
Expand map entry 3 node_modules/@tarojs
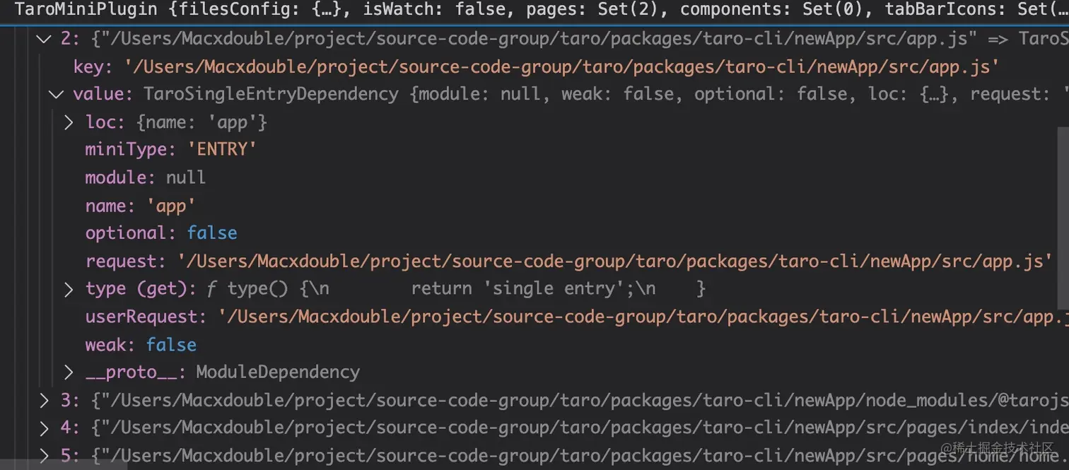[44, 401]
